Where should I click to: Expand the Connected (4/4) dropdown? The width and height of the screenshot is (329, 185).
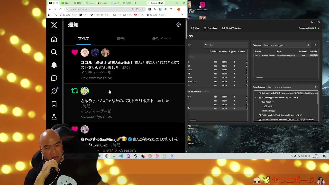click(309, 28)
